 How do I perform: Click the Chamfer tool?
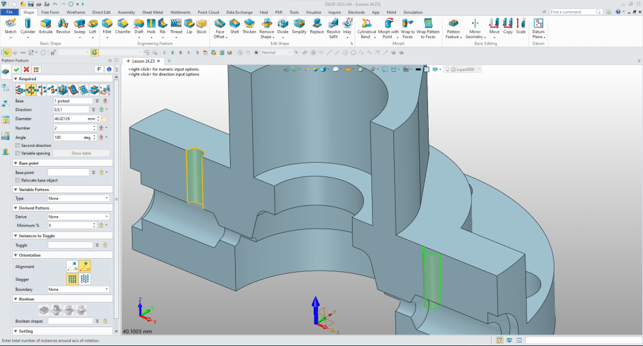click(x=123, y=25)
